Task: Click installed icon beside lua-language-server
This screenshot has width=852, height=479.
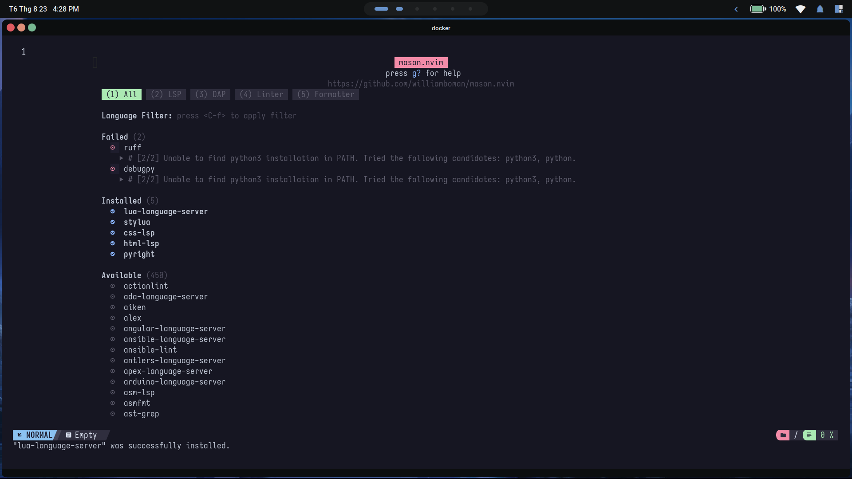Action: click(x=113, y=212)
